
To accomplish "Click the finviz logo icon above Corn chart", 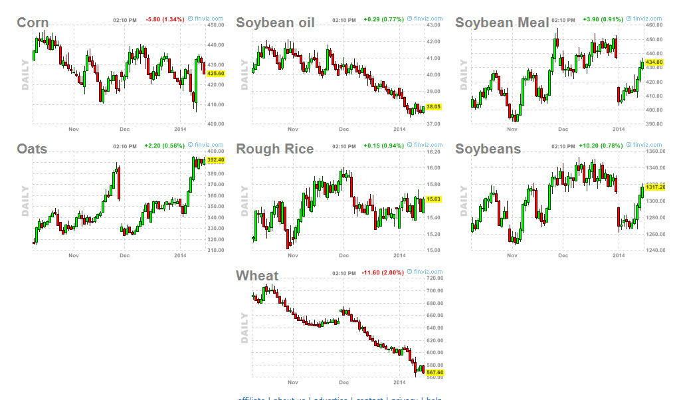I will point(190,19).
